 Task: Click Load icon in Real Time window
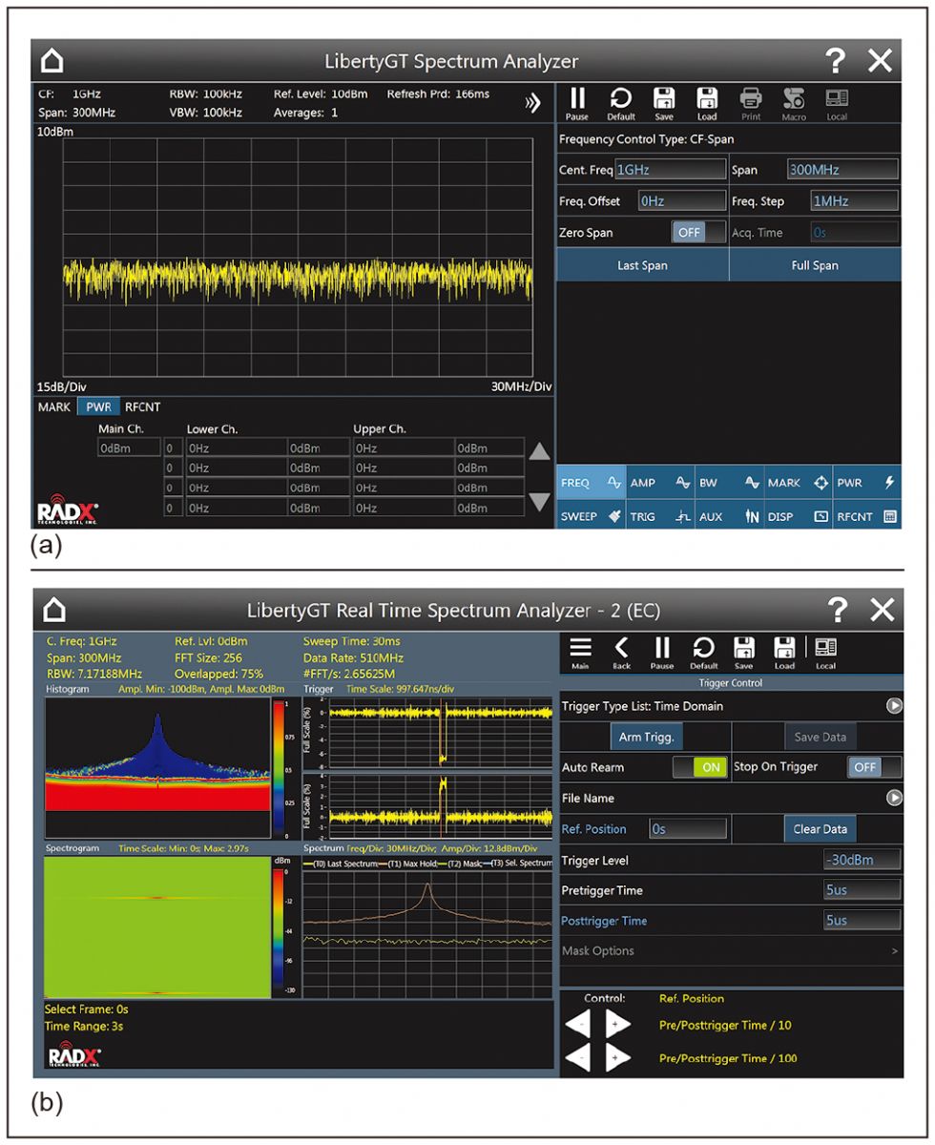784,653
